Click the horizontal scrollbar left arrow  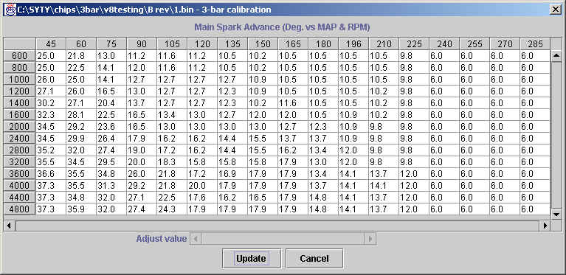(9, 226)
